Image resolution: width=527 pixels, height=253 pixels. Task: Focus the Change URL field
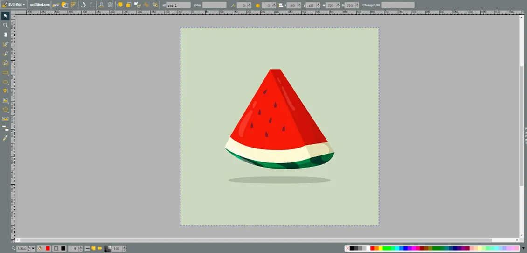point(398,6)
